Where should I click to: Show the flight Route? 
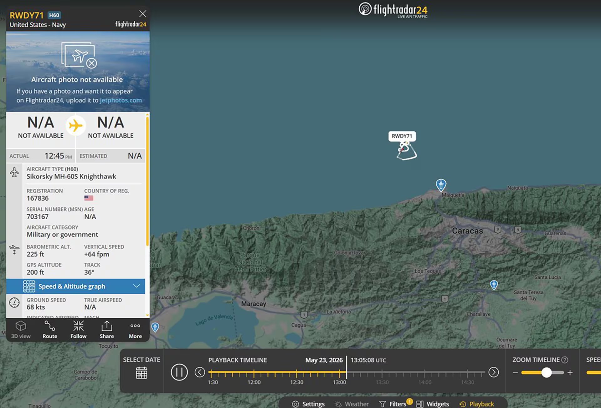point(50,330)
